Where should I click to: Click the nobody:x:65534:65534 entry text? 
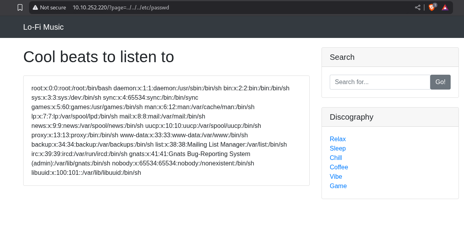pyautogui.click(x=183, y=163)
